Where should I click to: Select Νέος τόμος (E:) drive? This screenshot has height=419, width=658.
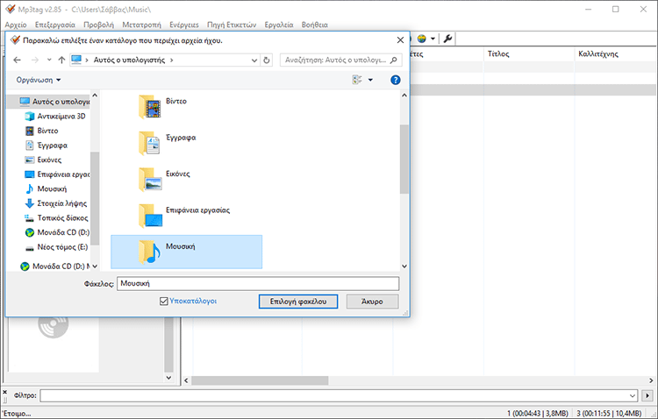[x=57, y=247]
